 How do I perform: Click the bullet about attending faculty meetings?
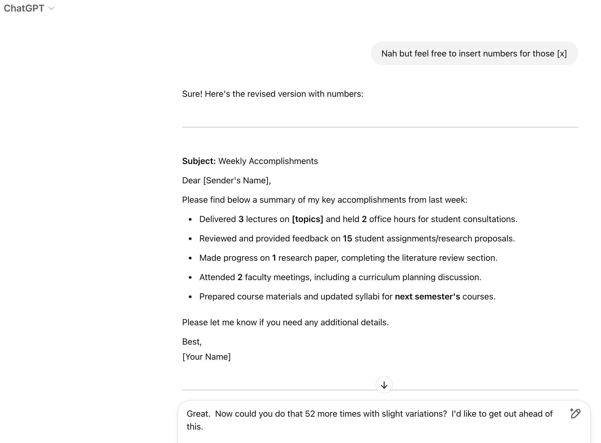click(340, 277)
